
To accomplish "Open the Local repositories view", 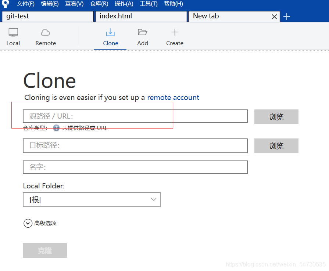I will (x=13, y=37).
